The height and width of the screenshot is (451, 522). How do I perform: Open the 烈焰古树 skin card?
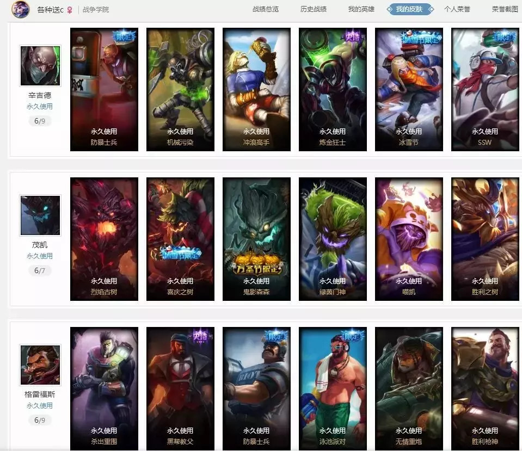tap(104, 239)
